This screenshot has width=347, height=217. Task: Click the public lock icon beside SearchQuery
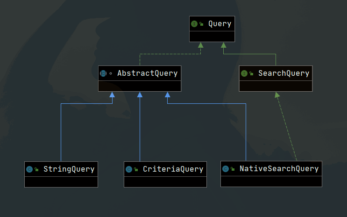pyautogui.click(x=251, y=73)
